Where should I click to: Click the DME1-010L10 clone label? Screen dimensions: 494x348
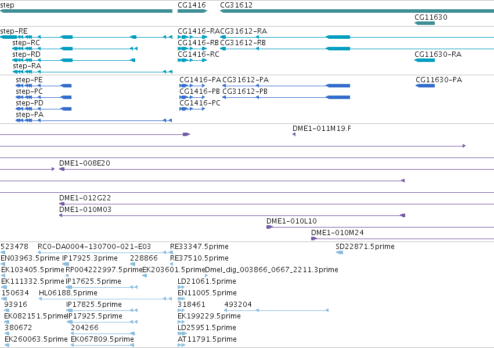[x=291, y=221]
